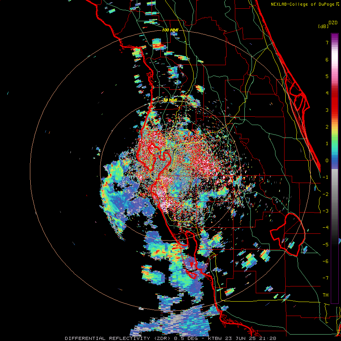Image resolution: width=341 pixels, height=341 pixels.
Task: Click the -6 value on the color scale
Action: click(325, 261)
